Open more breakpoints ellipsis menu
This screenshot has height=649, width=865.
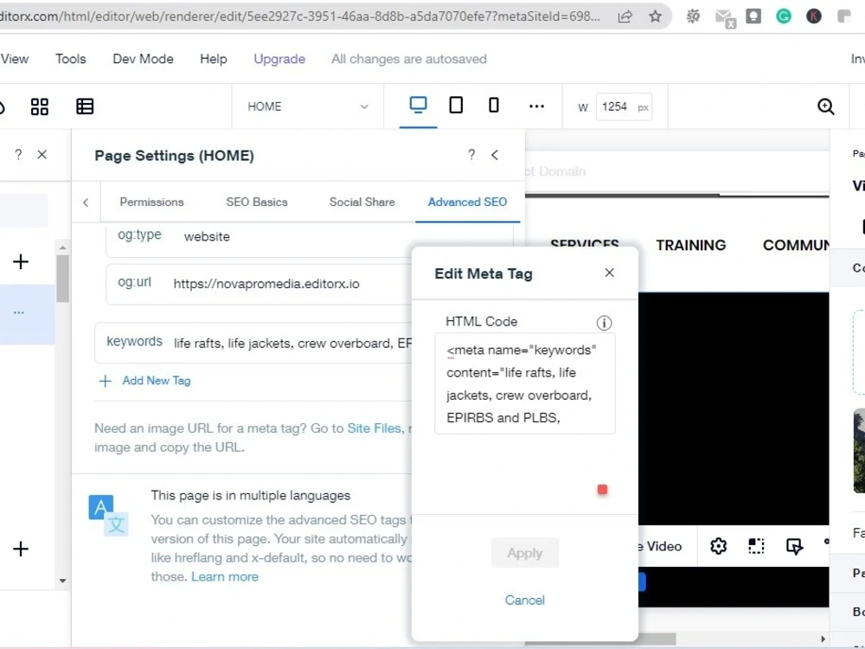click(536, 106)
